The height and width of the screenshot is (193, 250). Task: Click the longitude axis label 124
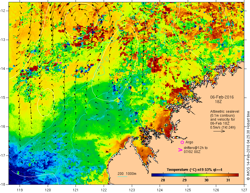point(160,190)
